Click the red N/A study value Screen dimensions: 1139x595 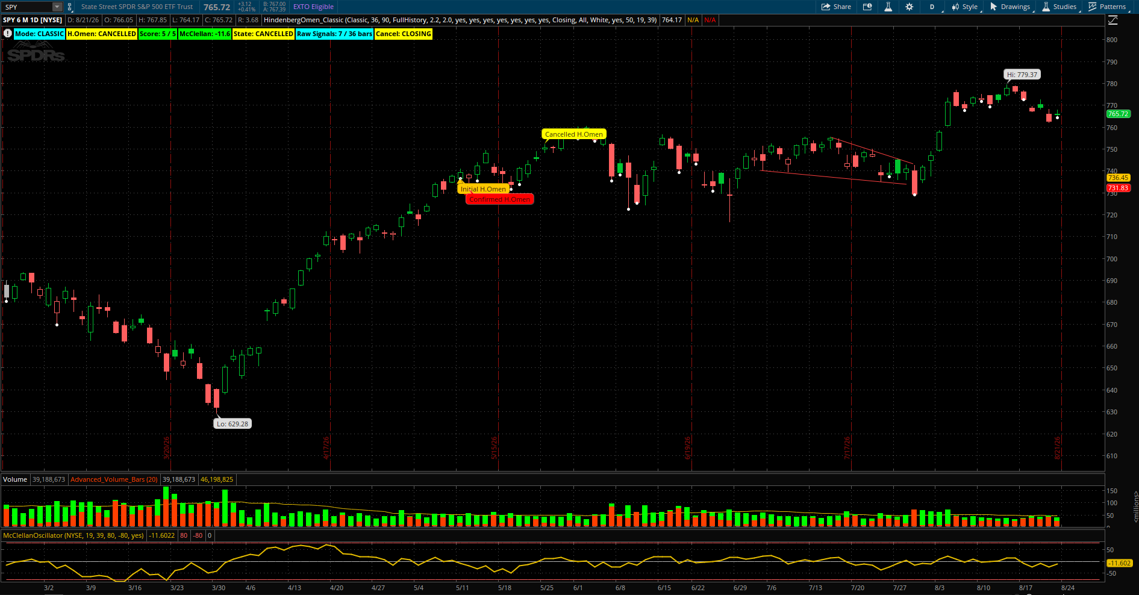710,20
